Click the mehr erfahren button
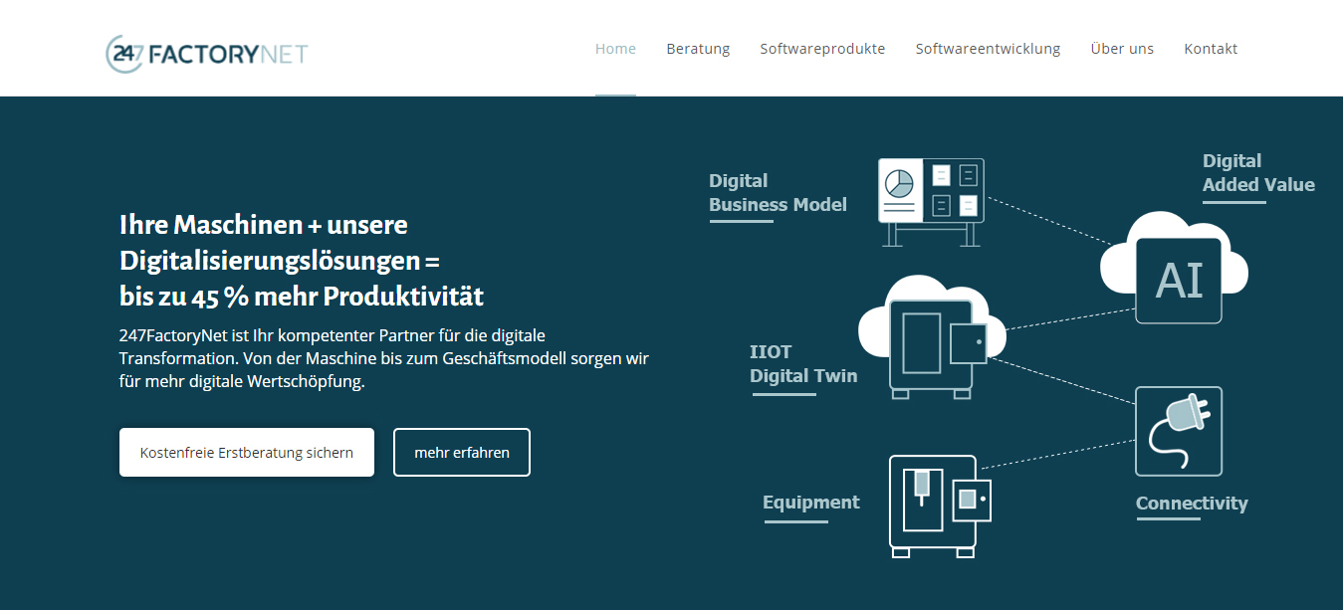The width and height of the screenshot is (1343, 610). [462, 453]
